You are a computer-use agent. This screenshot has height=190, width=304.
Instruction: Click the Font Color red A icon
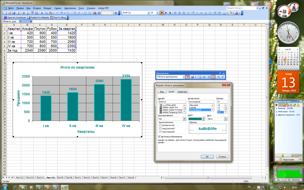point(236,13)
